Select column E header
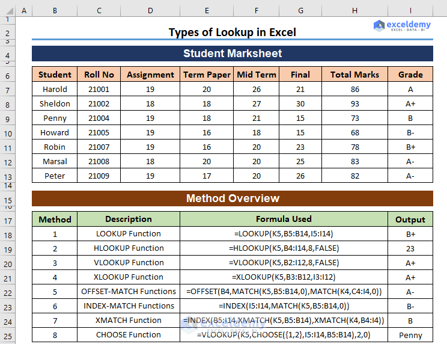 [207, 11]
